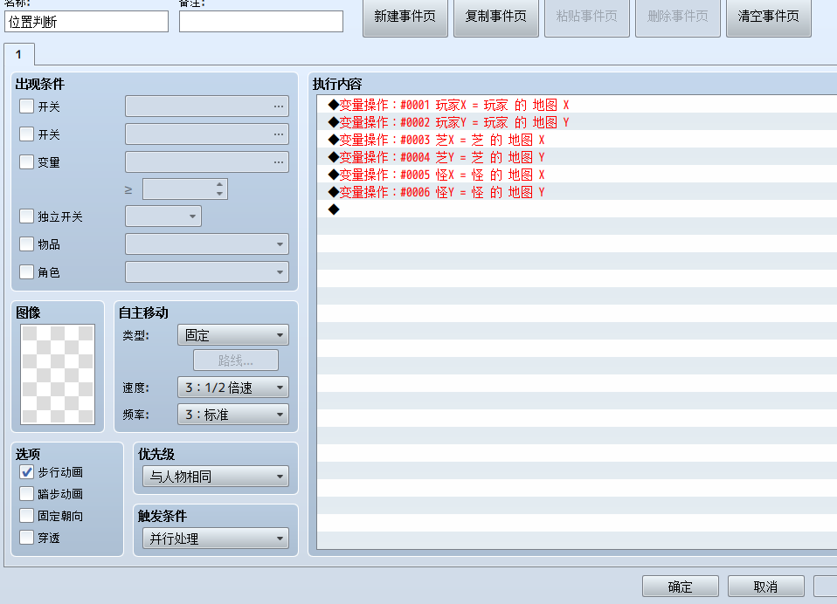The image size is (837, 604).
Task: Check the 独立开关 condition checkbox
Action: click(x=27, y=216)
